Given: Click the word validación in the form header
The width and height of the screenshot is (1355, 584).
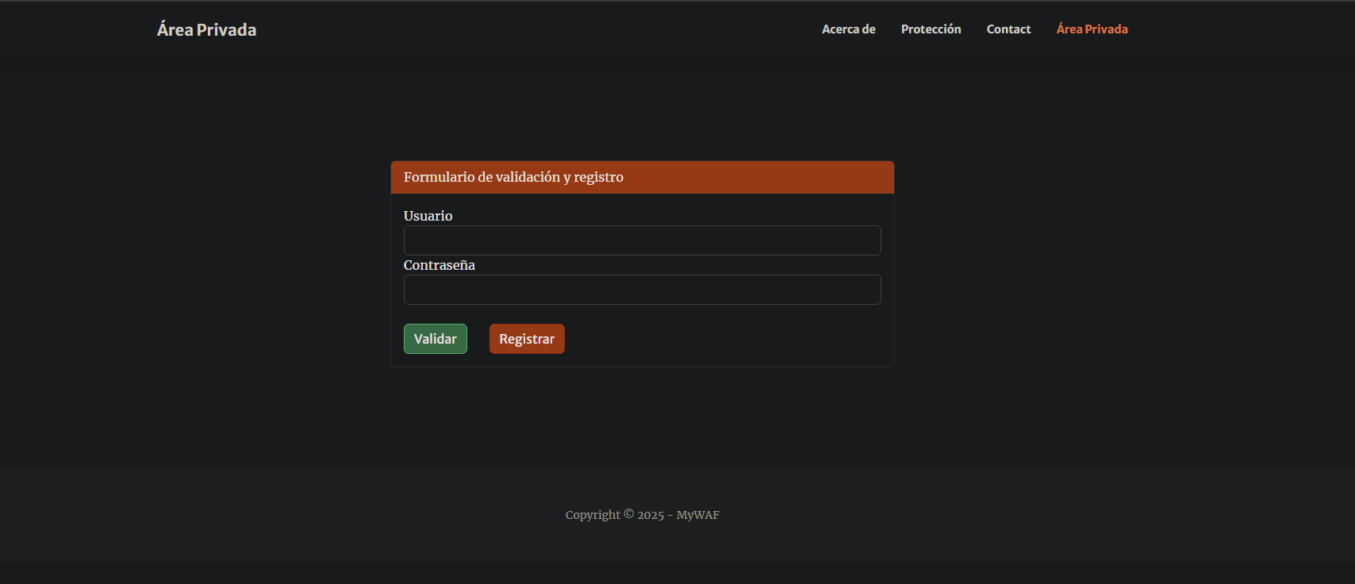Looking at the screenshot, I should (x=528, y=177).
